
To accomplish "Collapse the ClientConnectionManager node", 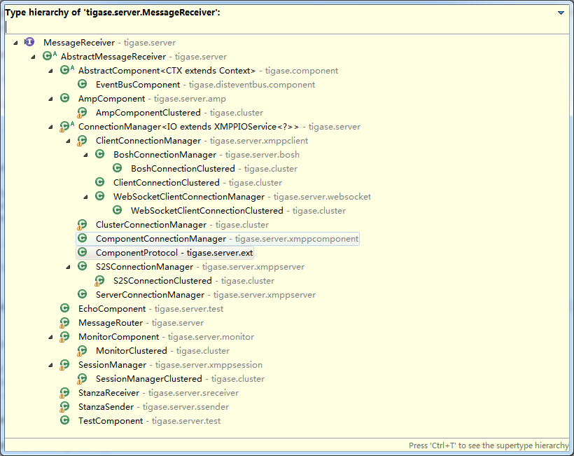I will coord(68,141).
